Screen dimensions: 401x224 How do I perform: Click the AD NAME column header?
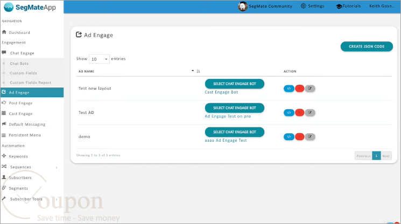86,71
